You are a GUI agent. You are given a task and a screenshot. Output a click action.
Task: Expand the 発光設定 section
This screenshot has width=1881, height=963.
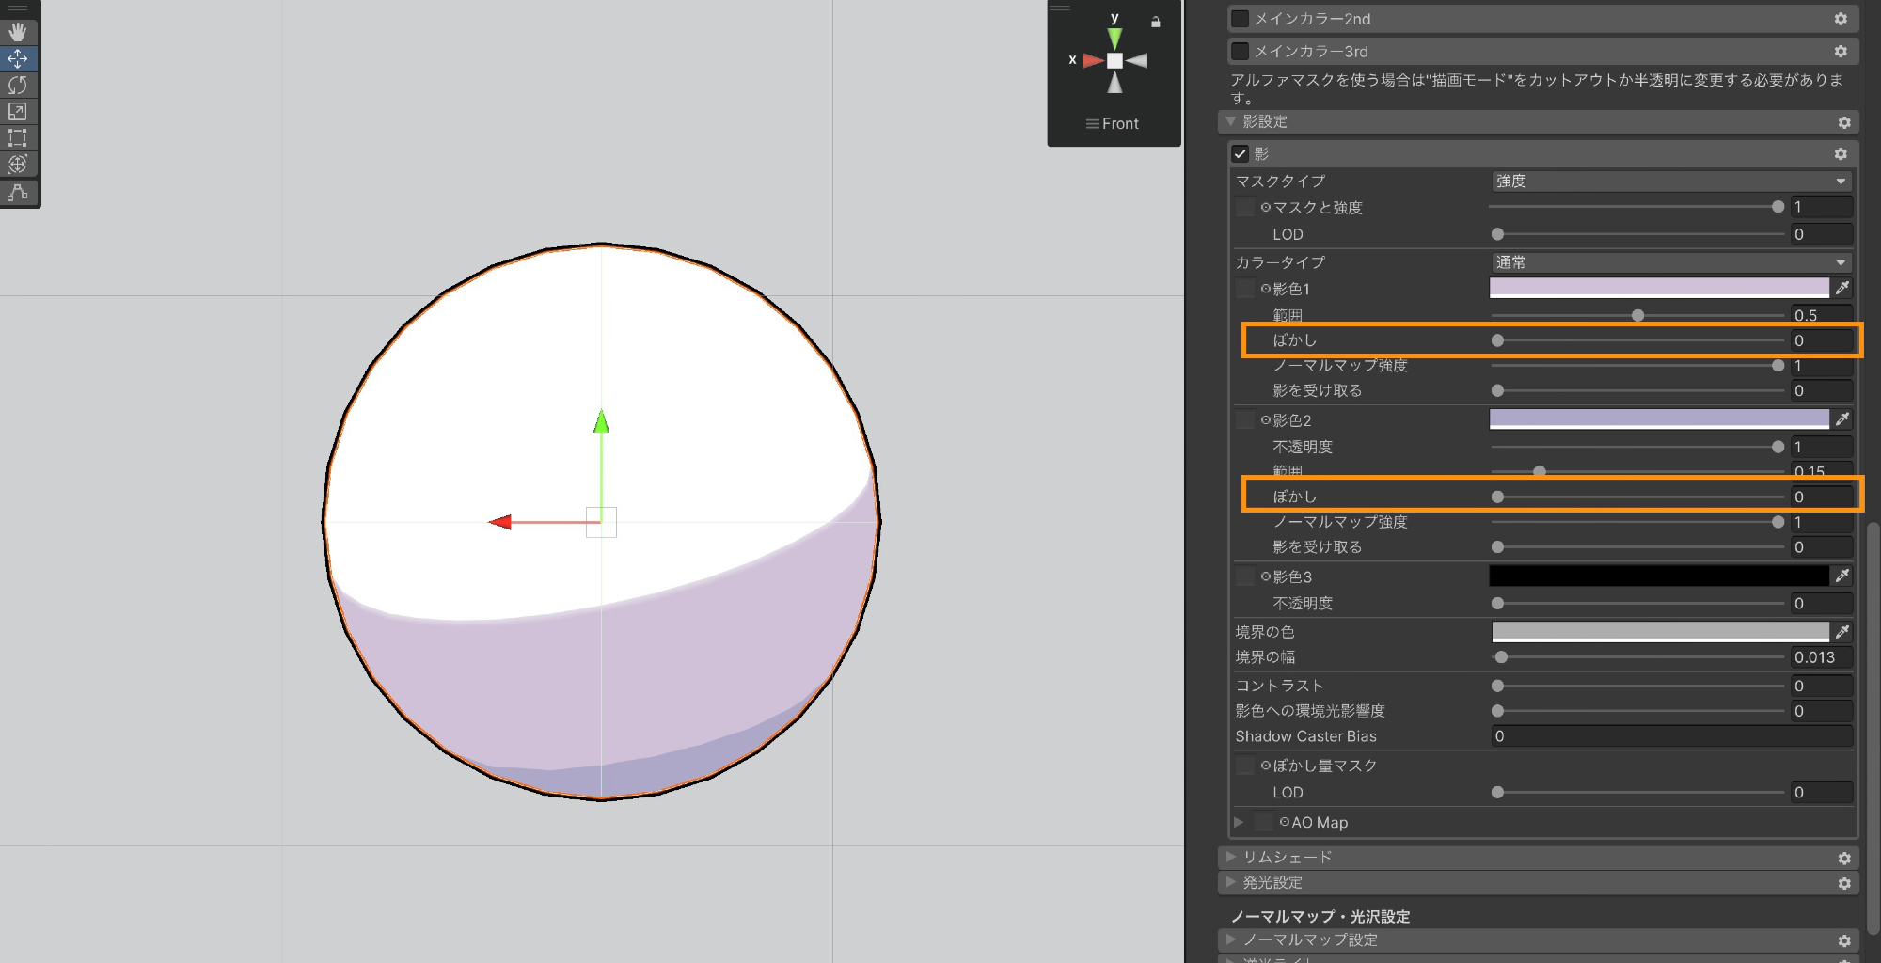click(1231, 882)
